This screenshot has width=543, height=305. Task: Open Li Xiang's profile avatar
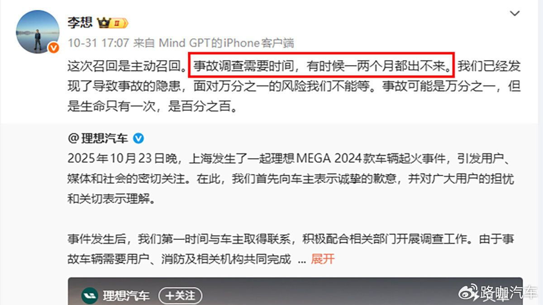click(x=38, y=32)
